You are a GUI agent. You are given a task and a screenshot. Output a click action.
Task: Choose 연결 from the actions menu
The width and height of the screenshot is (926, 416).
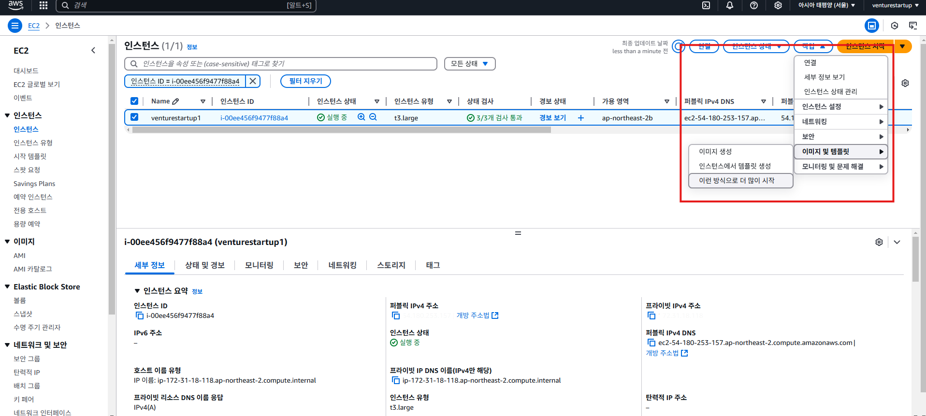[841, 63]
